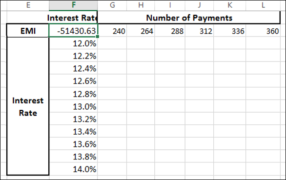Image resolution: width=286 pixels, height=180 pixels.
Task: Select column H header
Action: (141, 5)
